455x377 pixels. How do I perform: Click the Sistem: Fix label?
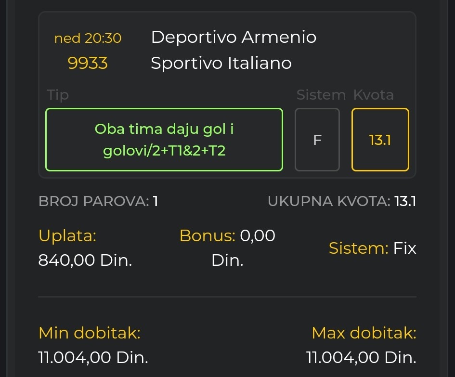coord(372,248)
